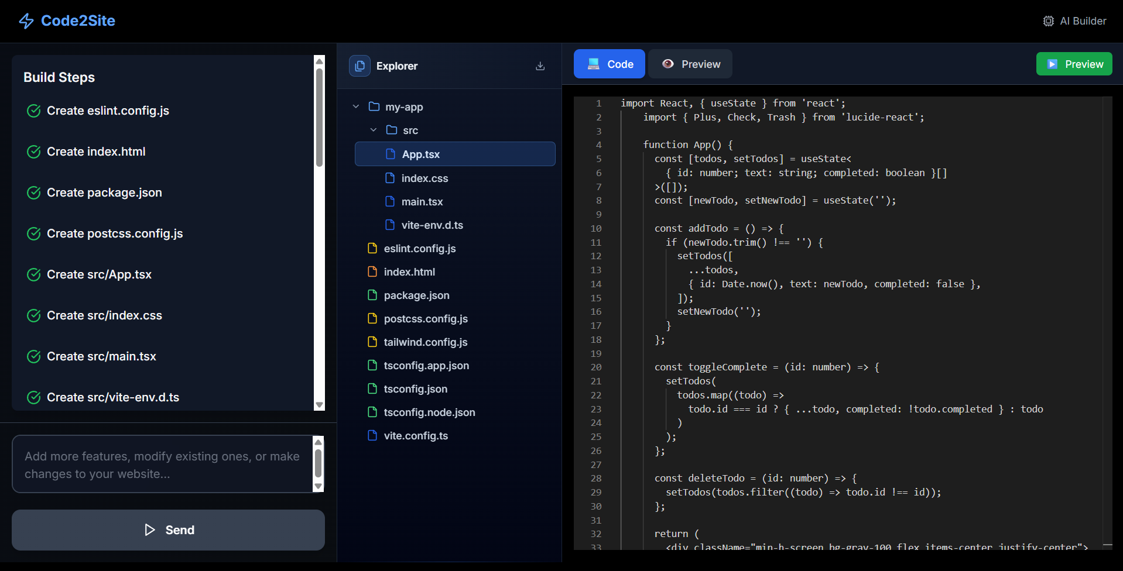Screen dimensions: 1123x571
Task: Click the green Preview button
Action: coord(1074,64)
